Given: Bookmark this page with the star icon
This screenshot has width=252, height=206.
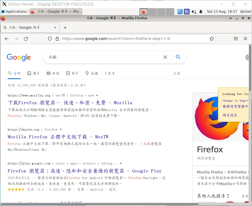Looking at the screenshot, I should click(x=212, y=39).
